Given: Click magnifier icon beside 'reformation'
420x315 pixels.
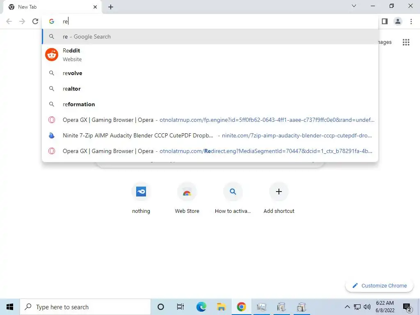Looking at the screenshot, I should pyautogui.click(x=52, y=104).
